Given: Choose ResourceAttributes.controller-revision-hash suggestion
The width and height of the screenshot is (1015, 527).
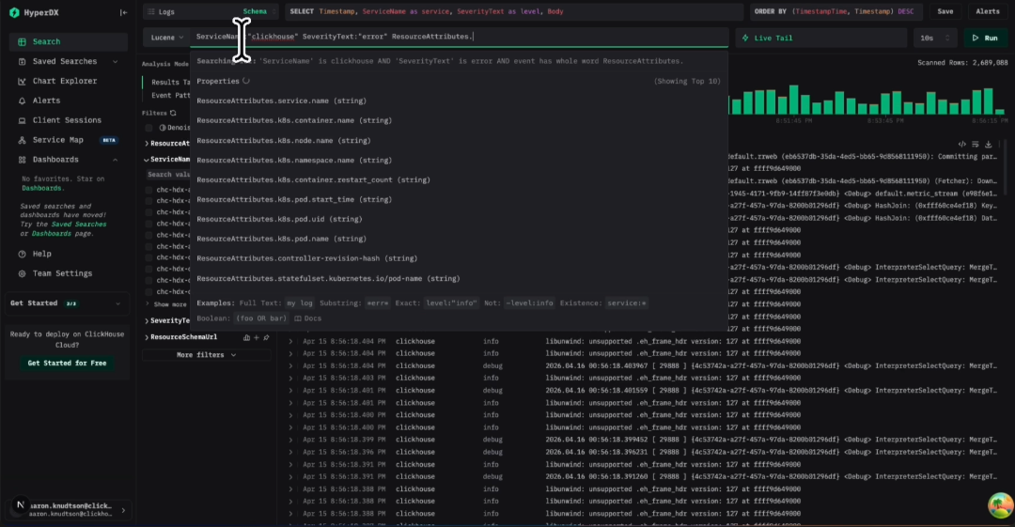Looking at the screenshot, I should pyautogui.click(x=459, y=258).
